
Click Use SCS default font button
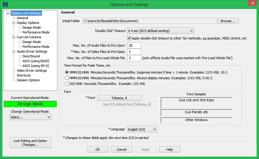pyautogui.click(x=127, y=104)
